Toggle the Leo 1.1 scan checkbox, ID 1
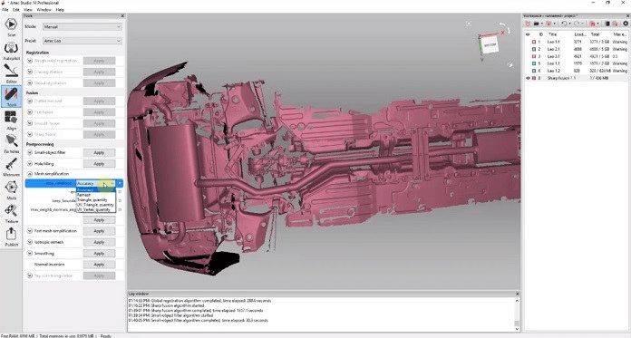This screenshot has width=631, height=338. tap(534, 42)
